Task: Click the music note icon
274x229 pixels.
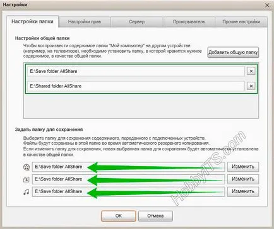Action: coord(26,192)
